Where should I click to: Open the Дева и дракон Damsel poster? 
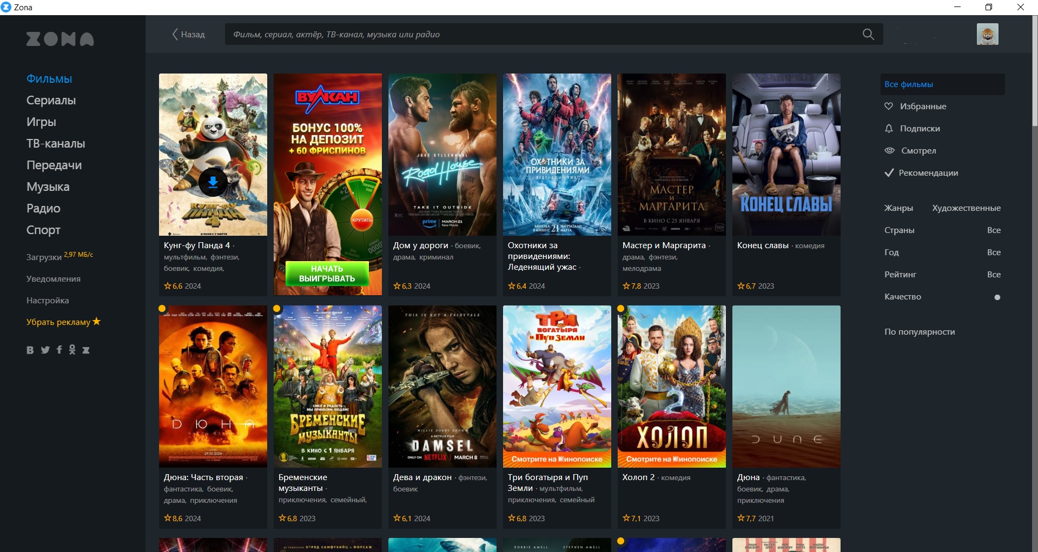coord(442,386)
